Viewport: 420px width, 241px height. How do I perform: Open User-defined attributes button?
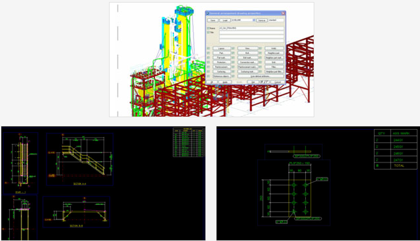pyautogui.click(x=261, y=77)
